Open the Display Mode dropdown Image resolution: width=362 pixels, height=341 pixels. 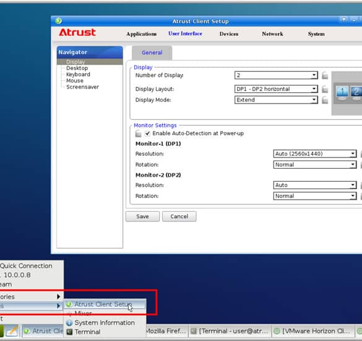(276, 100)
